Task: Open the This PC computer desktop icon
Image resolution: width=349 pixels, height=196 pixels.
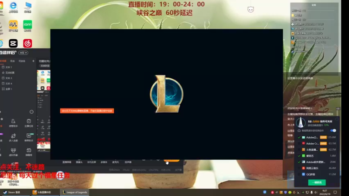Action: [28, 7]
